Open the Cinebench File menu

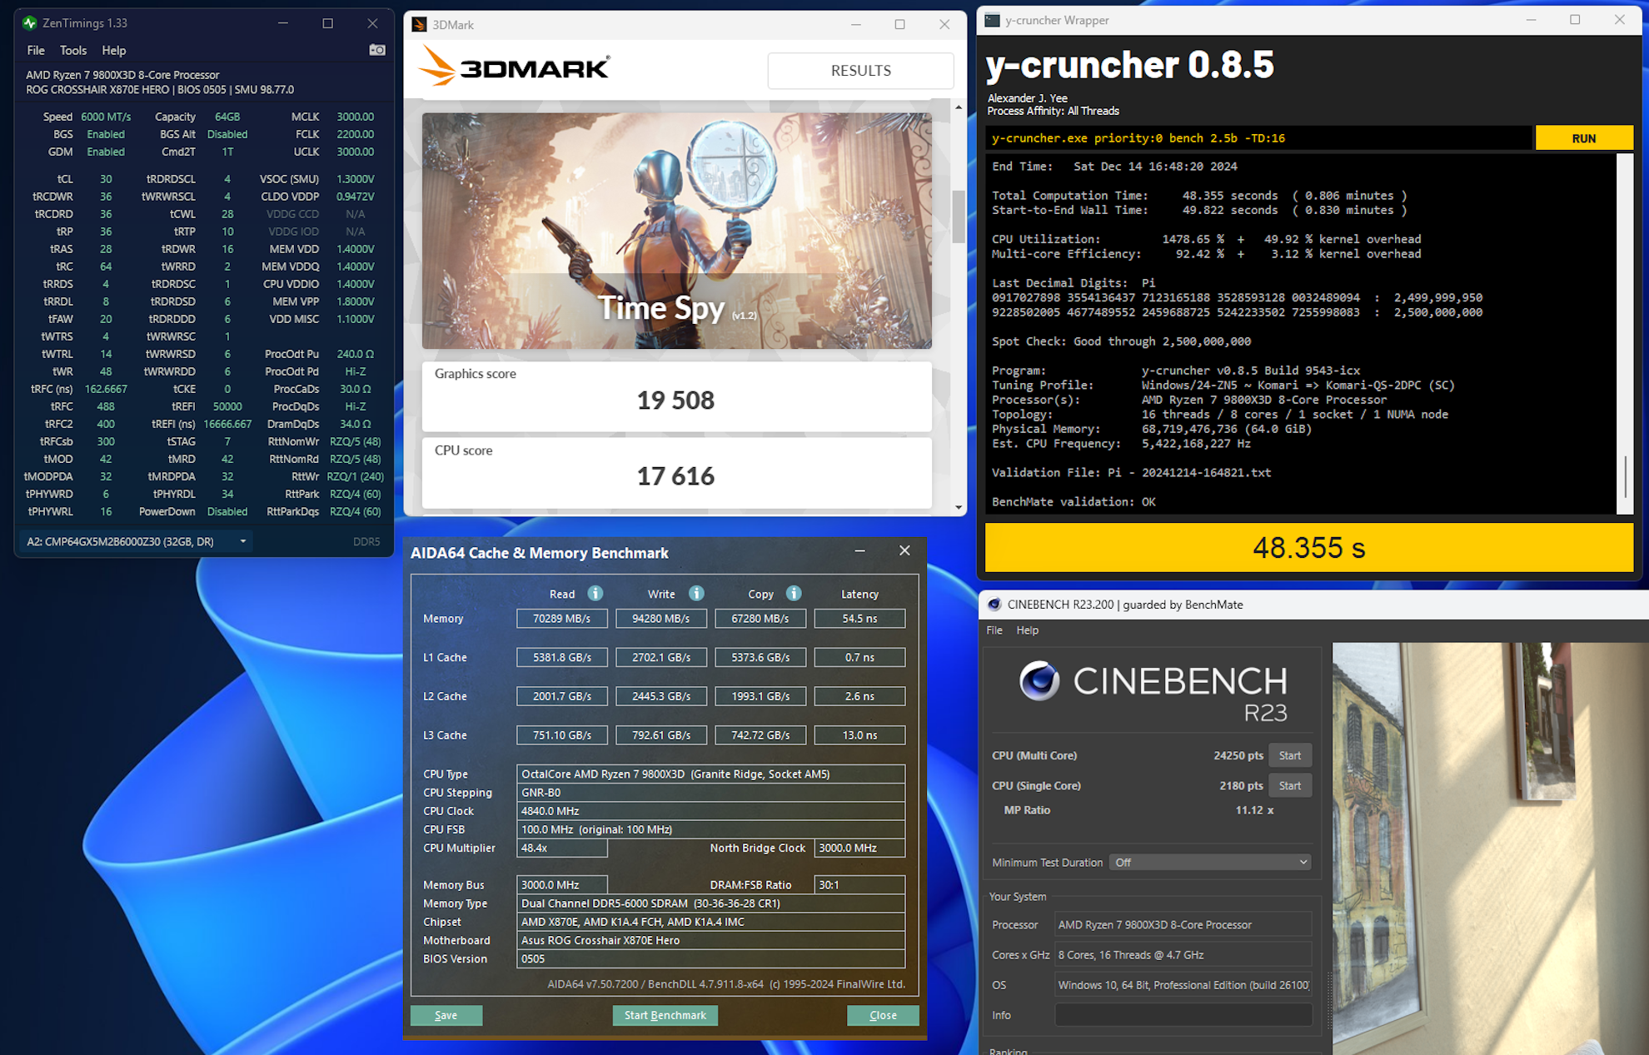pyautogui.click(x=994, y=630)
